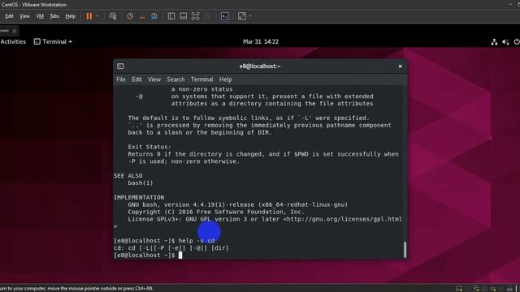Open the VMware console view icon
This screenshot has height=292, width=520.
click(x=224, y=16)
